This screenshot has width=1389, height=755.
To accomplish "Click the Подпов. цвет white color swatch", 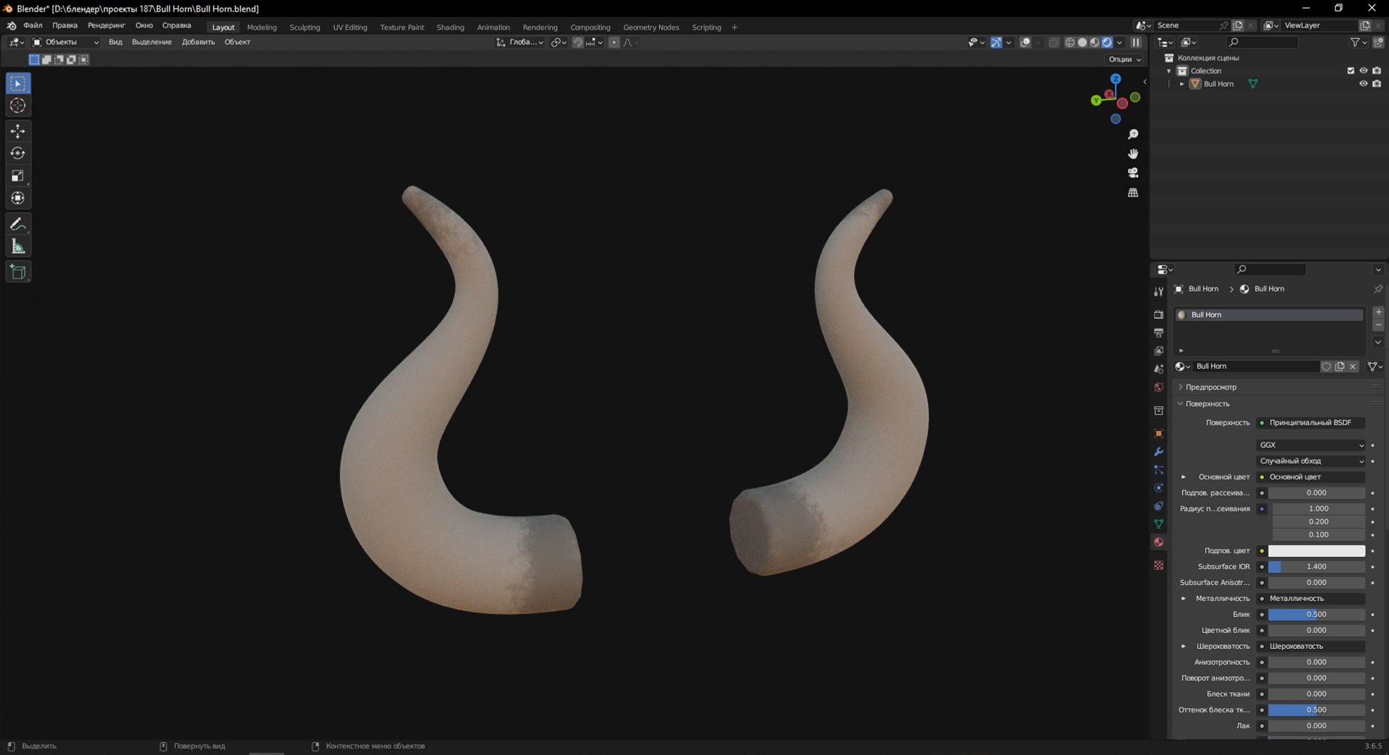I will pyautogui.click(x=1316, y=551).
